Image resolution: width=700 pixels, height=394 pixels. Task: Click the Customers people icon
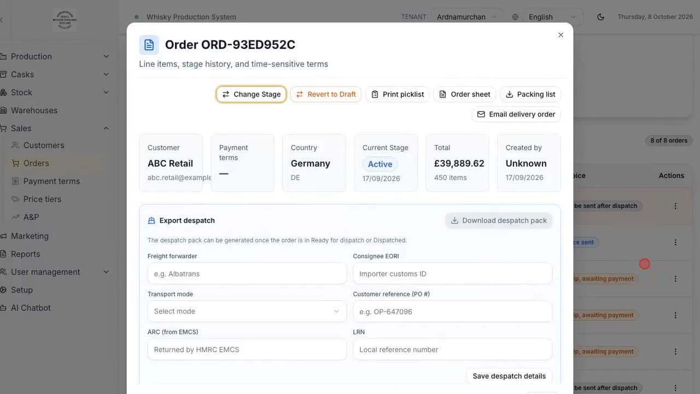click(15, 145)
